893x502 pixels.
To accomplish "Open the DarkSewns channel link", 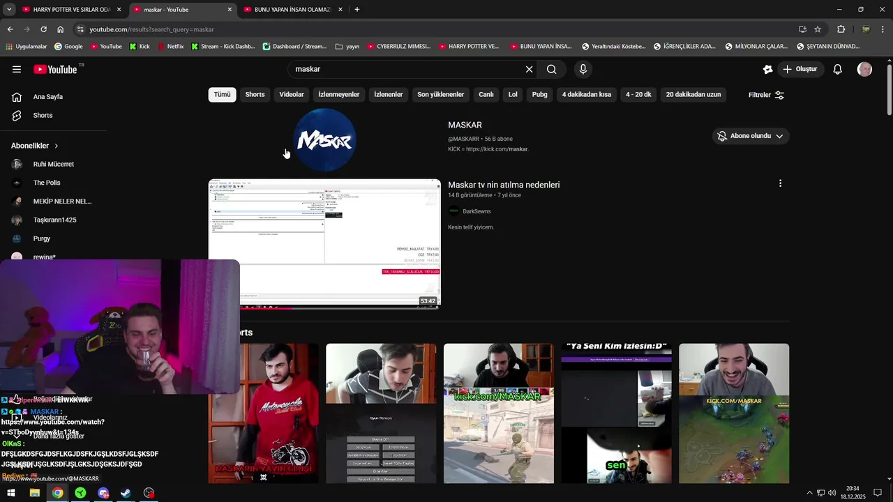I will tap(476, 211).
